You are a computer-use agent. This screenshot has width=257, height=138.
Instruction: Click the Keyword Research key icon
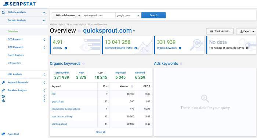pos(3,82)
